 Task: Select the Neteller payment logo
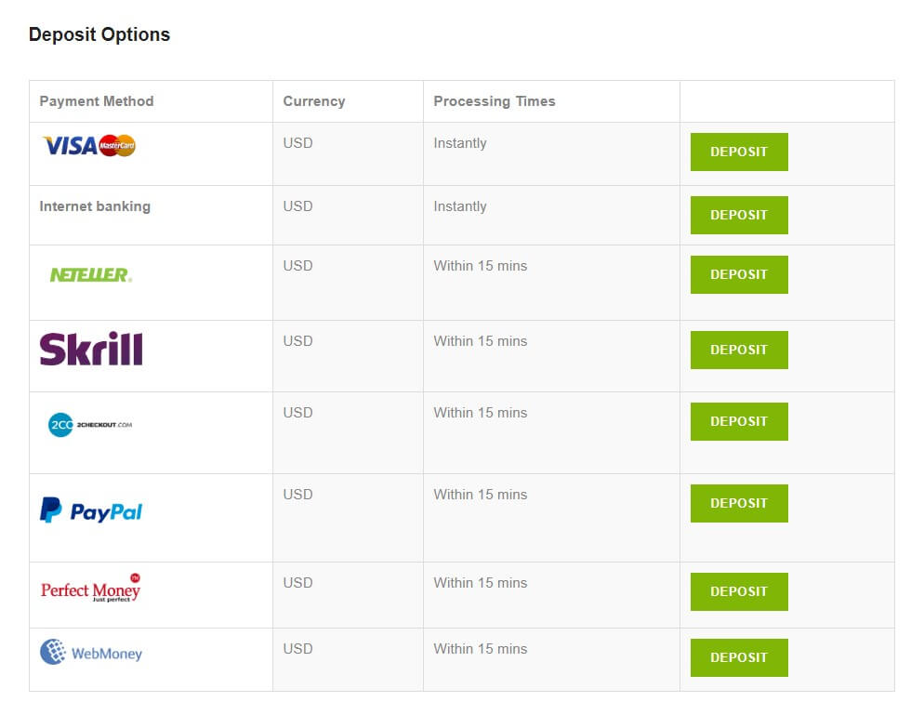(91, 275)
